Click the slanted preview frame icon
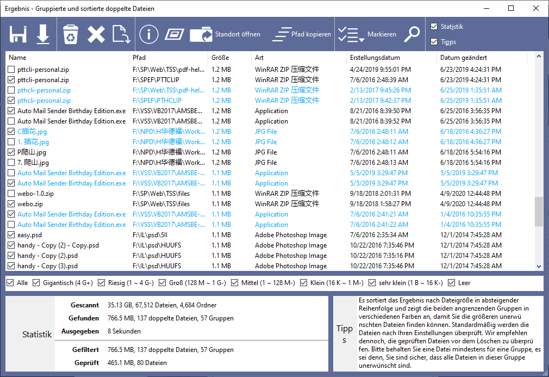Screen dimensions: 549x377 (x=174, y=34)
